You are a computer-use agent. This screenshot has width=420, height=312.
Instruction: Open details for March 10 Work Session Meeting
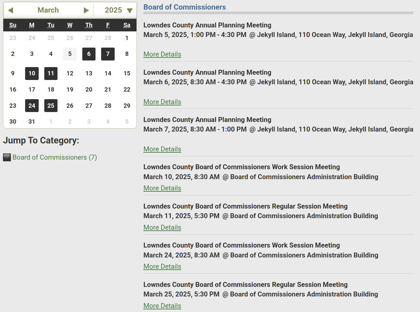[162, 188]
